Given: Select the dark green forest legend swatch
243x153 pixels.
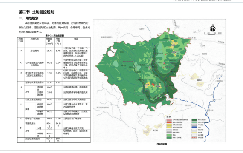Looking at the screenshot, I should point(194,119).
